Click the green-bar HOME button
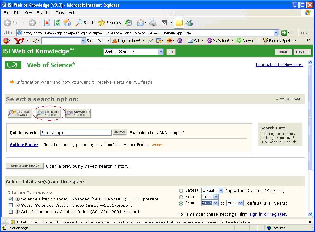This screenshot has height=232, width=315. (283, 52)
